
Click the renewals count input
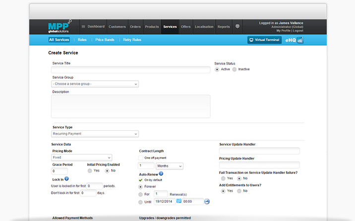tap(161, 194)
